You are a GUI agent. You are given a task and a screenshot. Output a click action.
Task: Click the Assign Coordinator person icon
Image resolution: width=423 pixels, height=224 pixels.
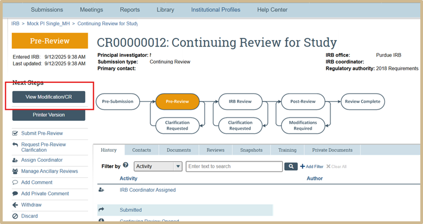[15, 160]
